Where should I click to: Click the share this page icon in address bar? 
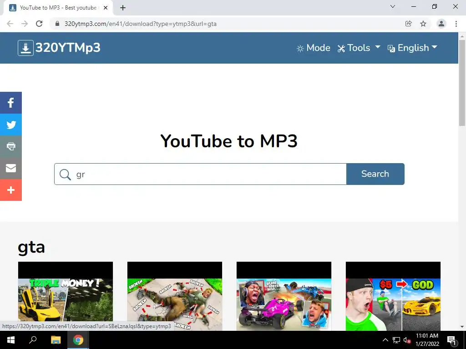(x=409, y=24)
